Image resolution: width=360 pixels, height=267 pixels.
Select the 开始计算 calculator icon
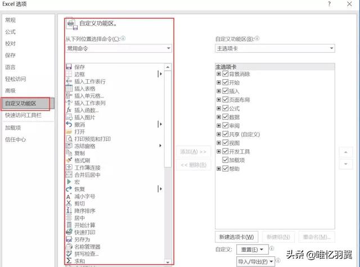pyautogui.click(x=69, y=225)
